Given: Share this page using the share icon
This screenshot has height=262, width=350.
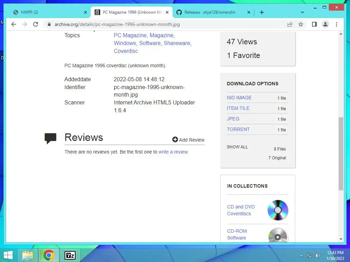Looking at the screenshot, I should click(290, 24).
